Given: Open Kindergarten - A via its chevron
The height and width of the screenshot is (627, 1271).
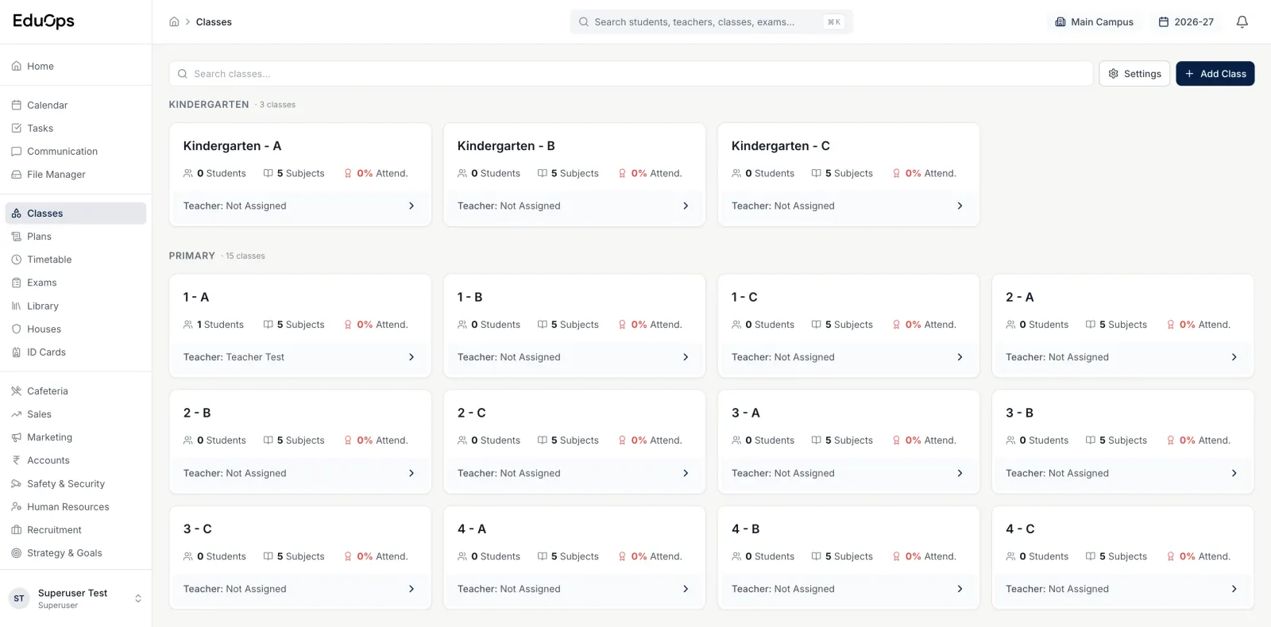Looking at the screenshot, I should point(411,206).
